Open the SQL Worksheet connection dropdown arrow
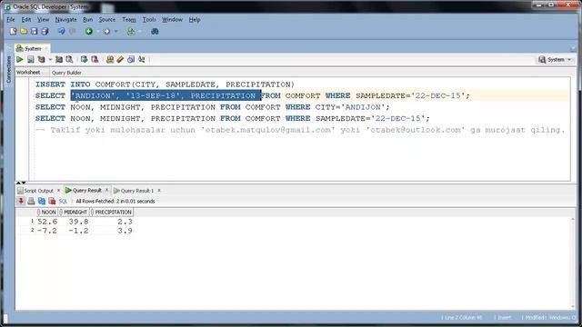 tap(140, 32)
